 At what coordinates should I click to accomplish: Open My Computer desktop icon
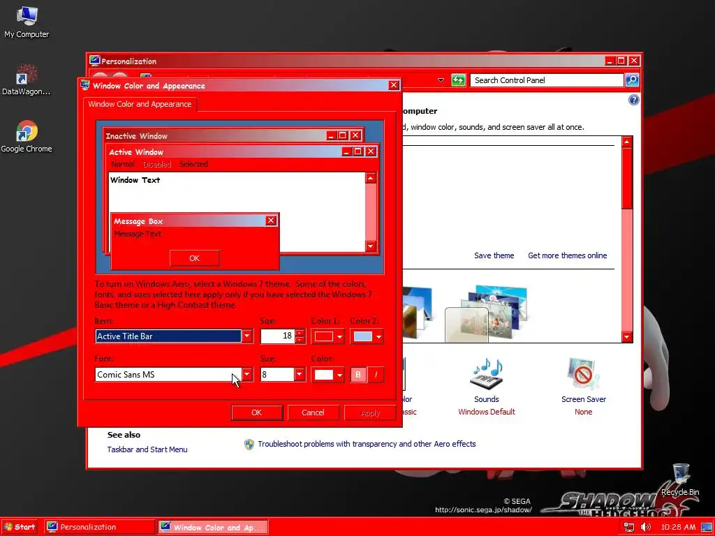click(27, 22)
